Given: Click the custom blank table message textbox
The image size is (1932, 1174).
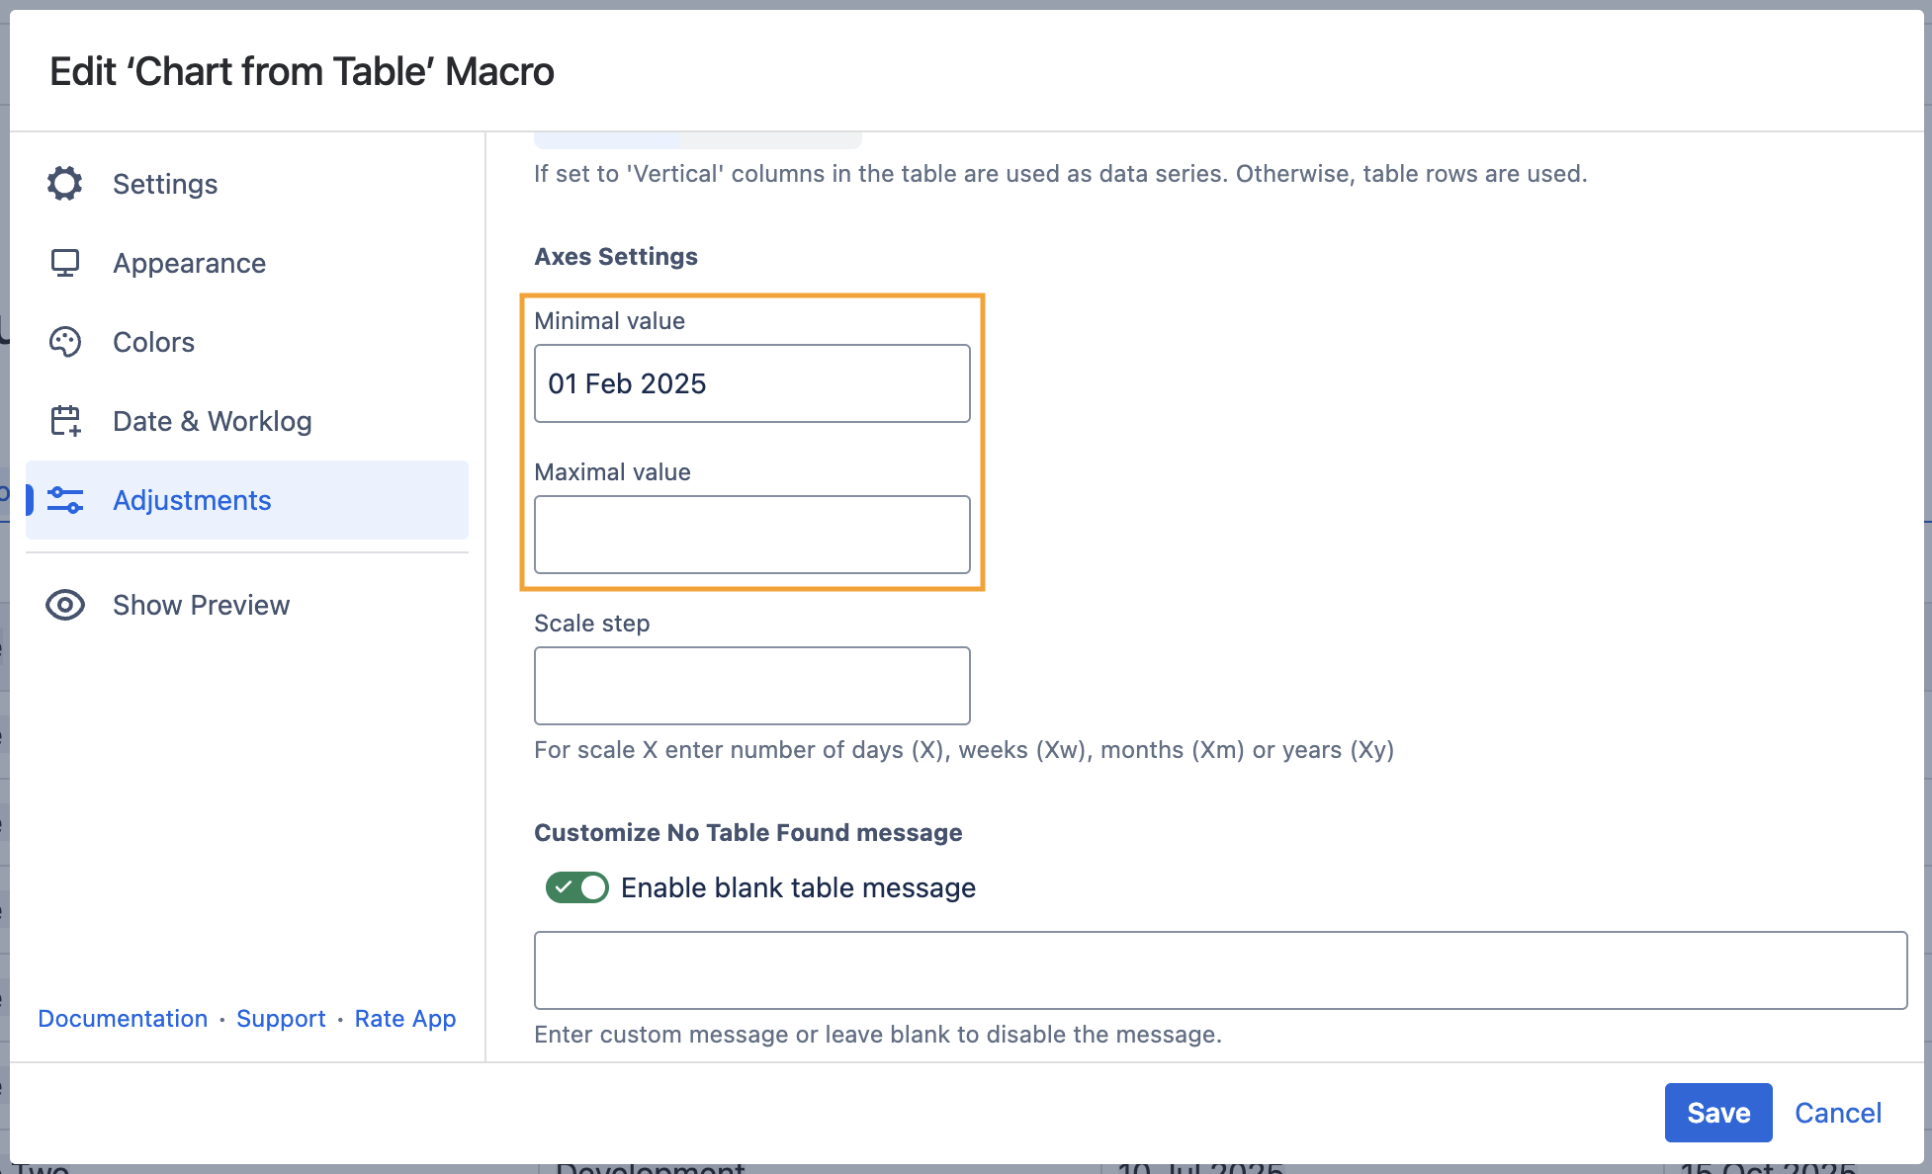Looking at the screenshot, I should pyautogui.click(x=1220, y=970).
